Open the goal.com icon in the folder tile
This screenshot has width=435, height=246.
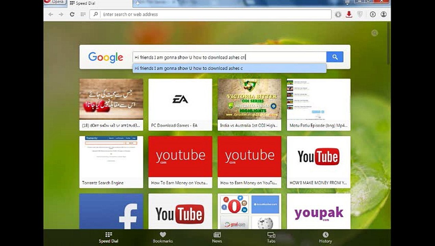(x=234, y=223)
